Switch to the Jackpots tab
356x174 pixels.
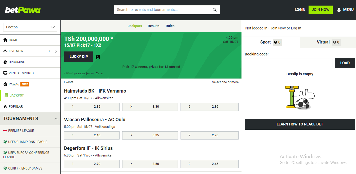click(135, 26)
